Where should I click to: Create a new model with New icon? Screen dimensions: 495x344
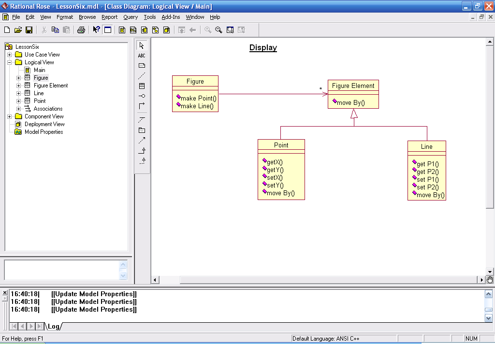(7, 30)
